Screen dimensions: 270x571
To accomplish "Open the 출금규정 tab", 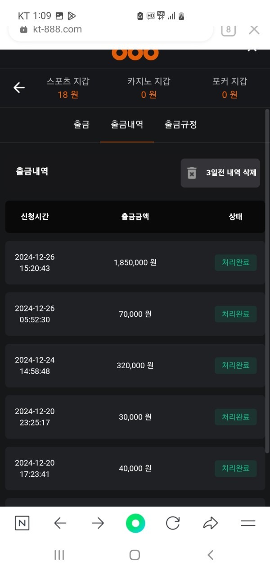I will tap(180, 125).
